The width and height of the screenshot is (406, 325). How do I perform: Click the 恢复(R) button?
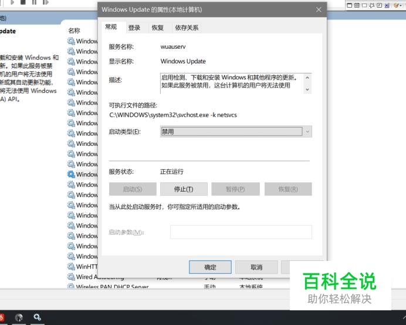[288, 189]
